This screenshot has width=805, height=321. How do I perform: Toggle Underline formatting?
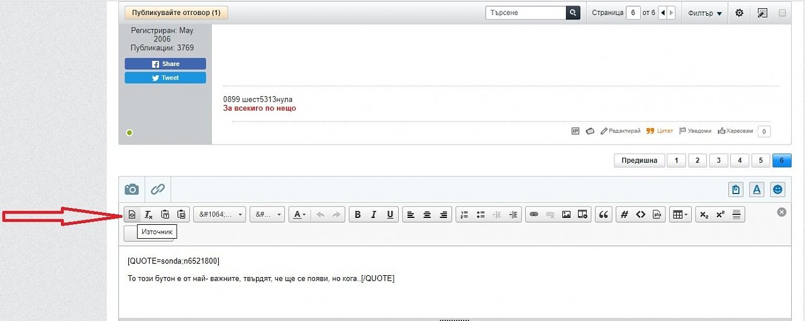point(390,215)
